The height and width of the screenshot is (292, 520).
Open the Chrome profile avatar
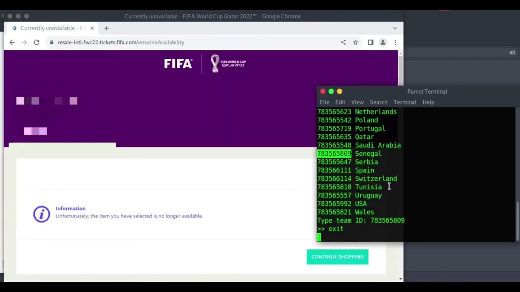coord(383,42)
